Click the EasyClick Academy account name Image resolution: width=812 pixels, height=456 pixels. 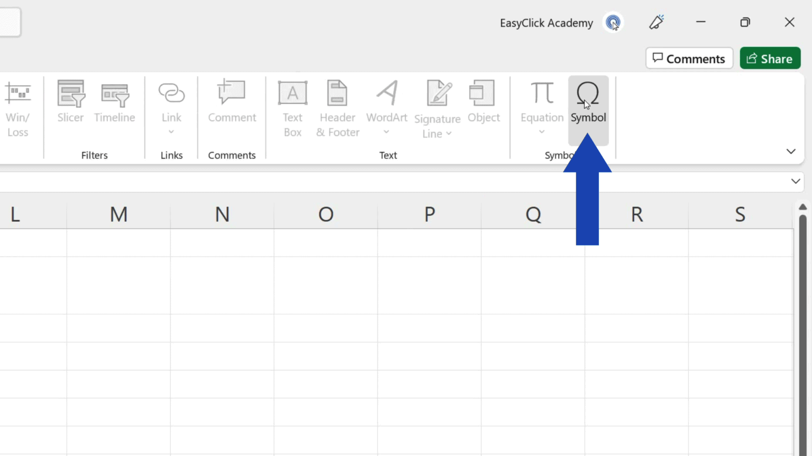point(546,23)
